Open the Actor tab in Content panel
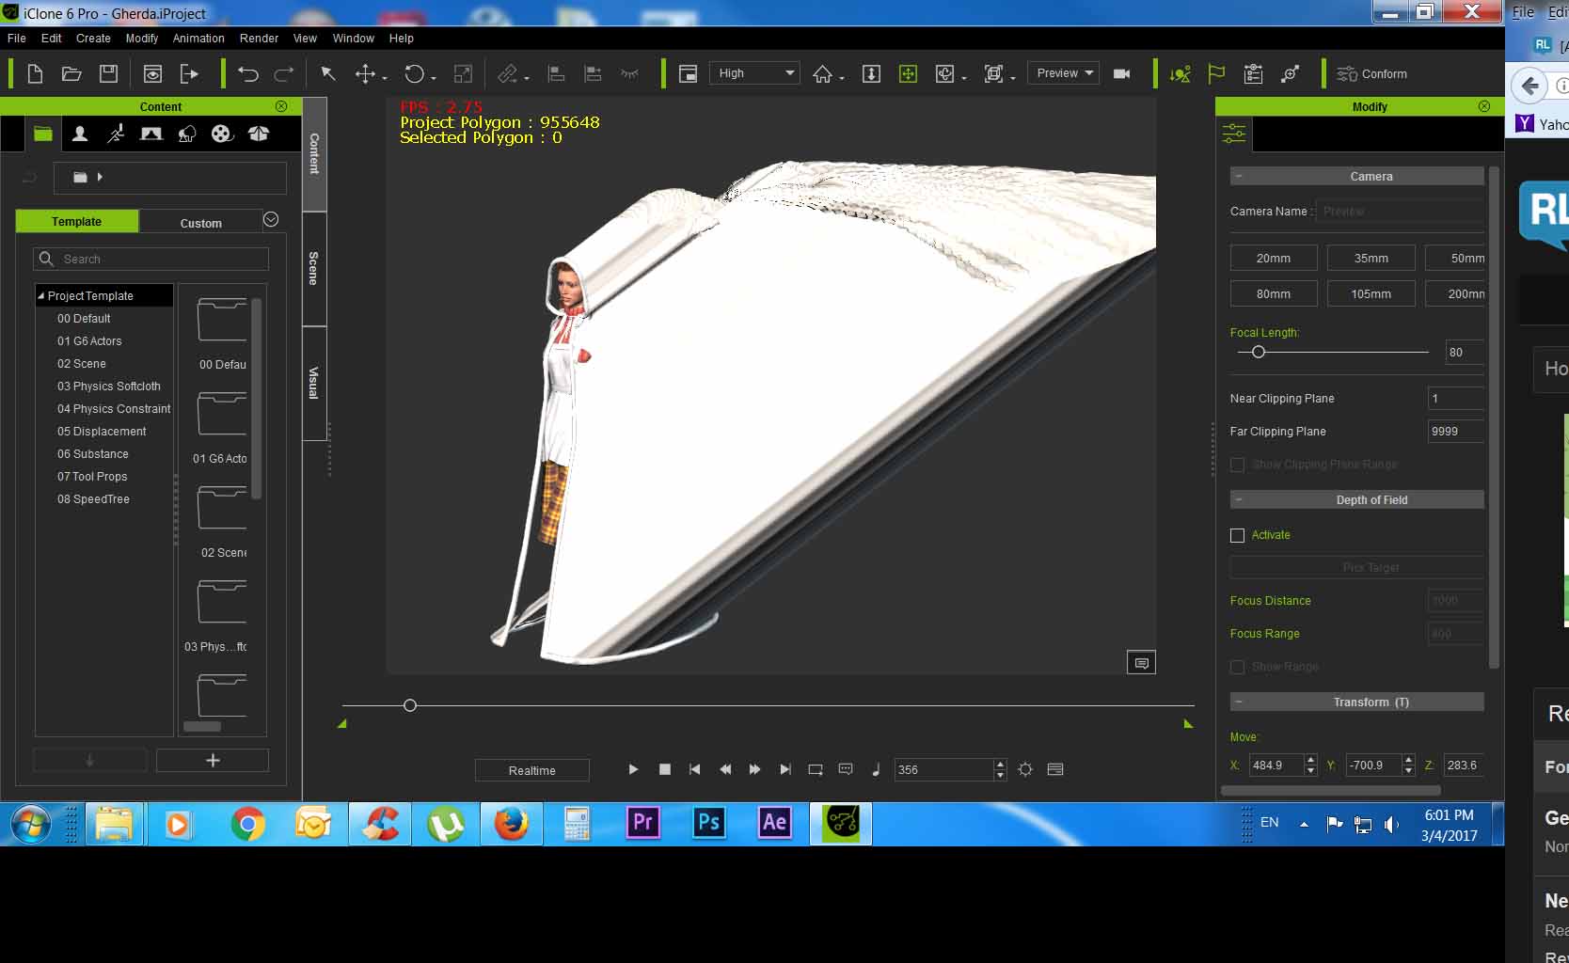The image size is (1569, 963). (x=80, y=134)
